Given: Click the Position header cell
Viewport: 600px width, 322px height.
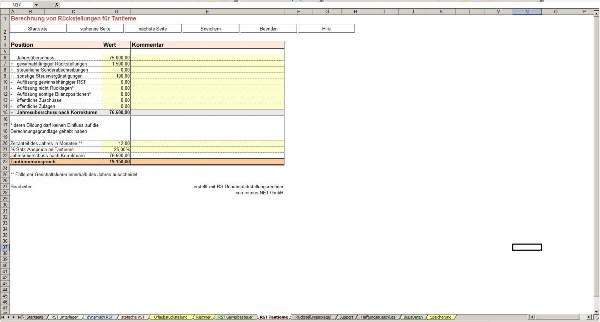Looking at the screenshot, I should tap(56, 45).
